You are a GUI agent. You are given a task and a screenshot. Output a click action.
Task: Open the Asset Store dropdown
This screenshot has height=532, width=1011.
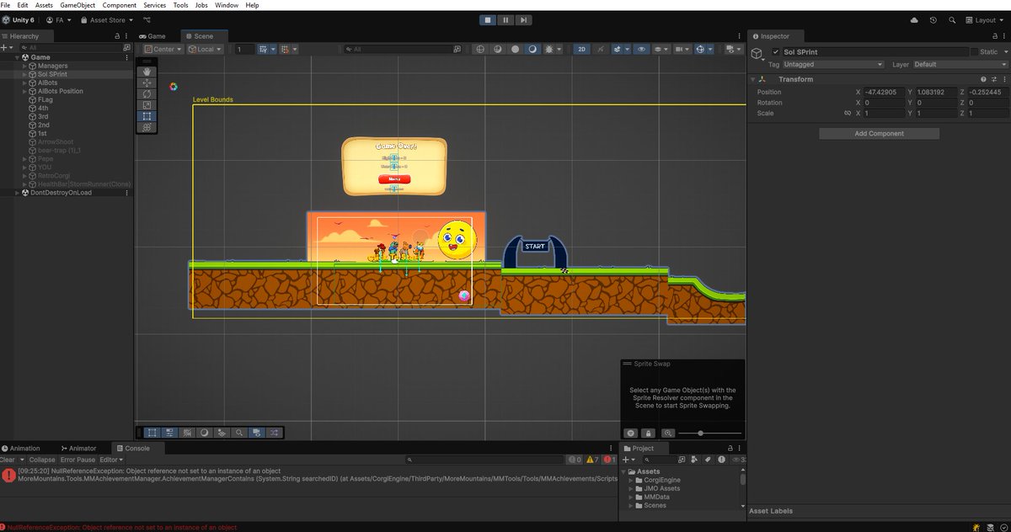[x=109, y=19]
